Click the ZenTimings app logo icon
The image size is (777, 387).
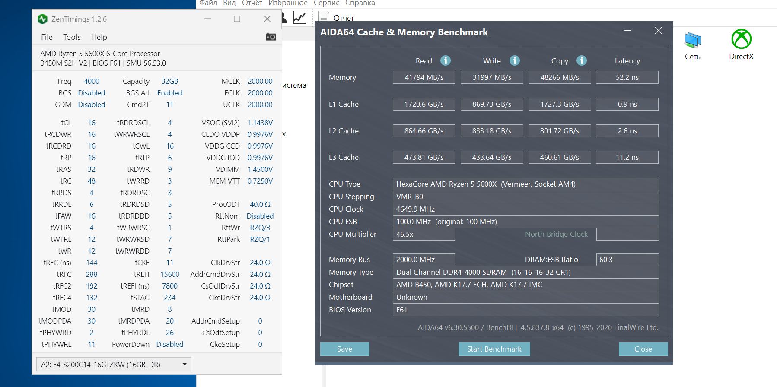[x=42, y=19]
